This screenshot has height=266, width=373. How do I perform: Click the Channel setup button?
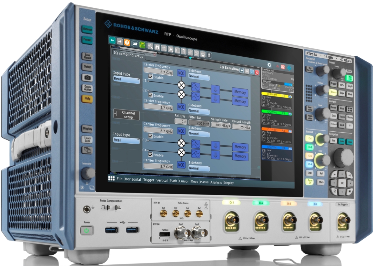tap(128, 115)
